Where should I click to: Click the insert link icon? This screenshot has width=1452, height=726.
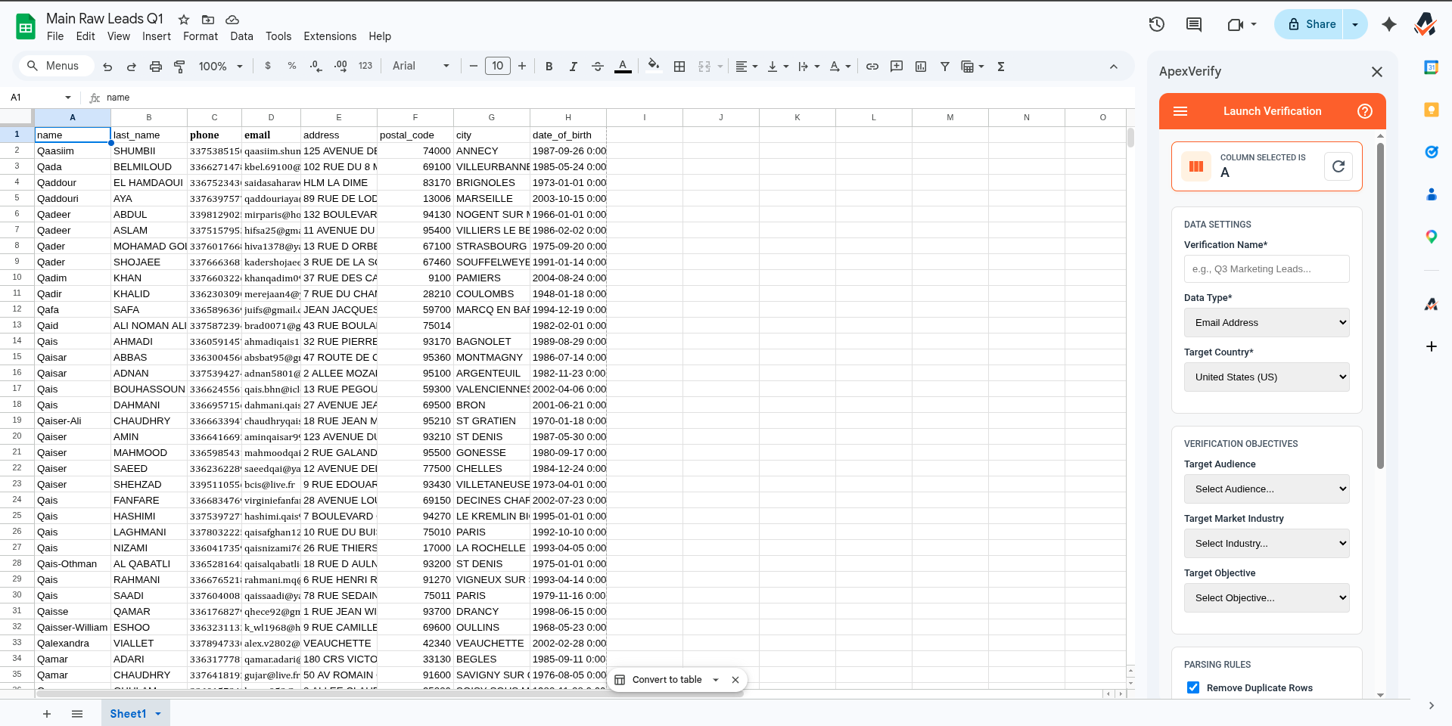click(x=872, y=67)
